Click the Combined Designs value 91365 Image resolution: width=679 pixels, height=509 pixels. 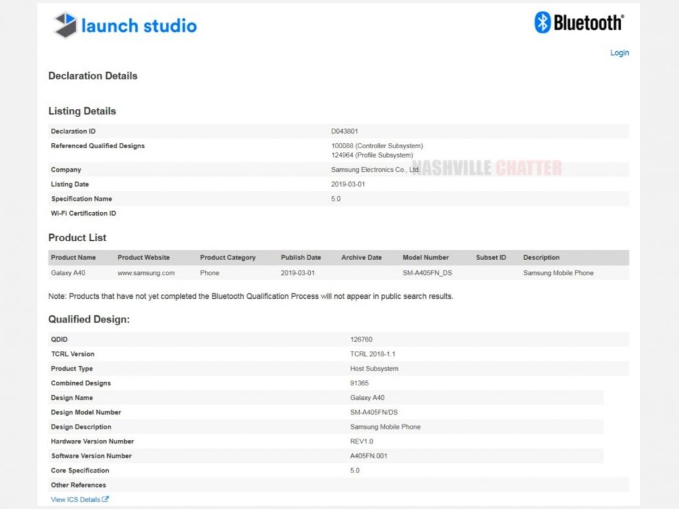(359, 384)
